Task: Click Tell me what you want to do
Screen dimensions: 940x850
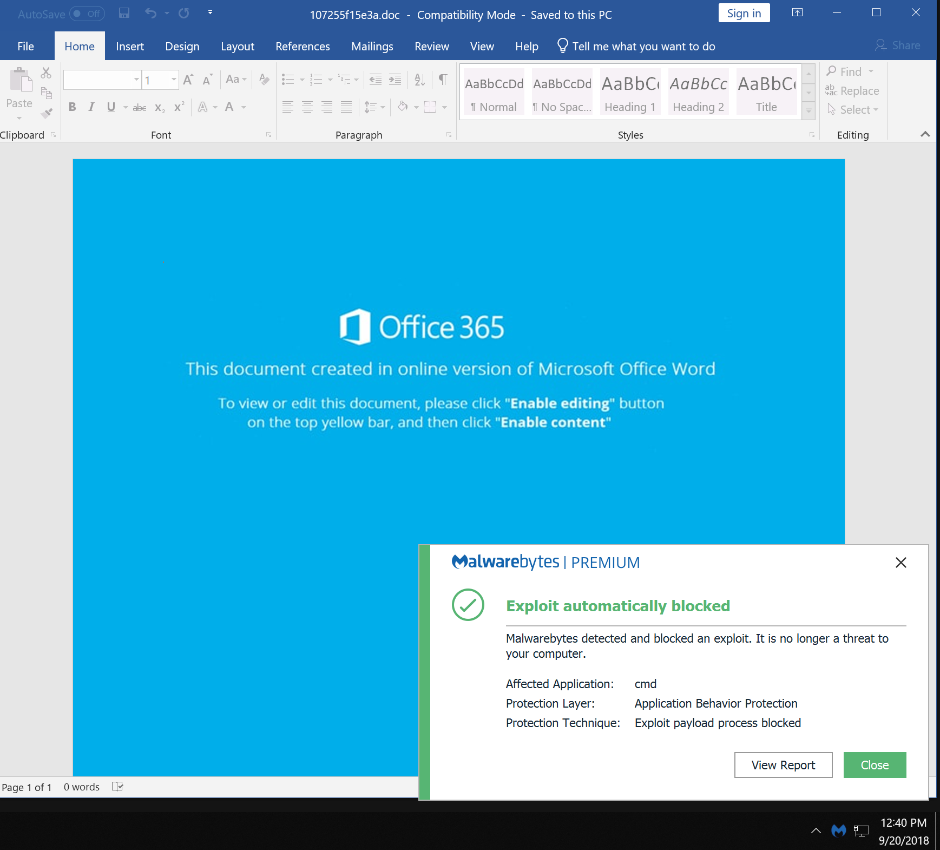Action: [636, 47]
